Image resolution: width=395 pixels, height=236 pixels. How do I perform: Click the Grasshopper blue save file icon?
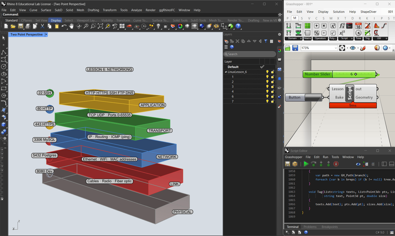pyautogui.click(x=295, y=48)
